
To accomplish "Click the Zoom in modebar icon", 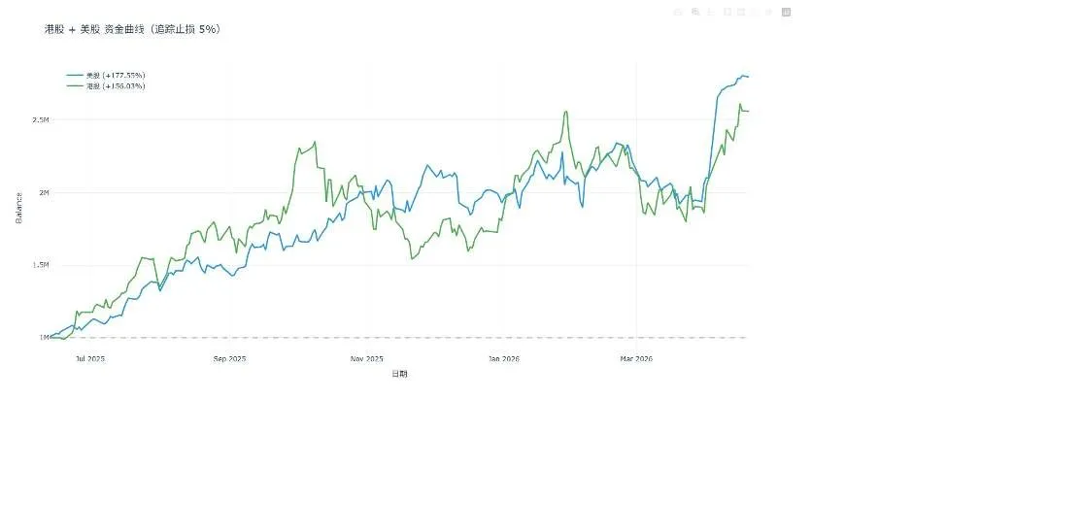I will (x=727, y=12).
